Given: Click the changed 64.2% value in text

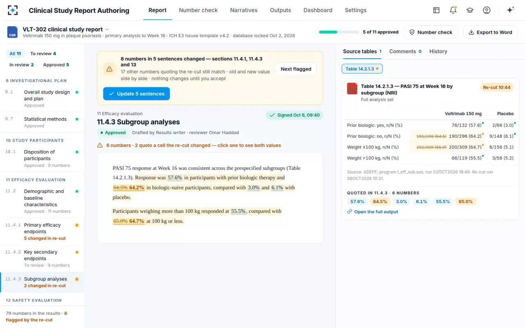Looking at the screenshot, I should pyautogui.click(x=137, y=188).
